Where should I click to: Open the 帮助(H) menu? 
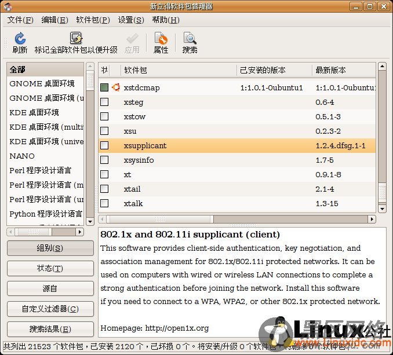[166, 20]
